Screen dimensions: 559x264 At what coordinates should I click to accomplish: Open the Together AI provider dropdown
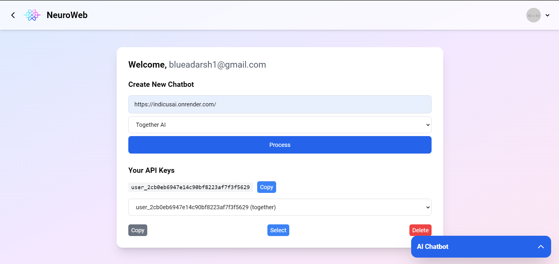[280, 125]
